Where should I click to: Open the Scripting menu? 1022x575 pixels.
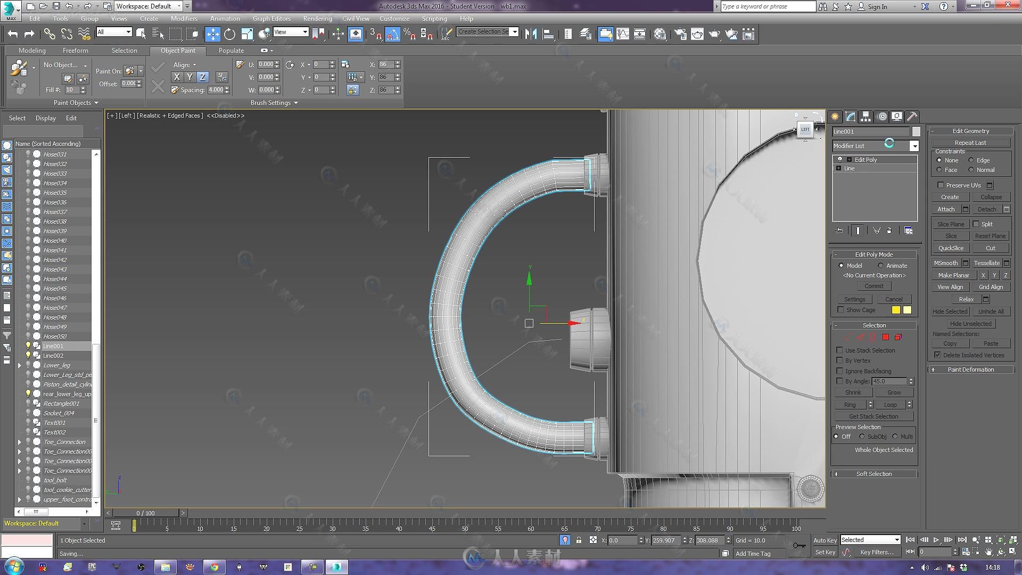434,18
